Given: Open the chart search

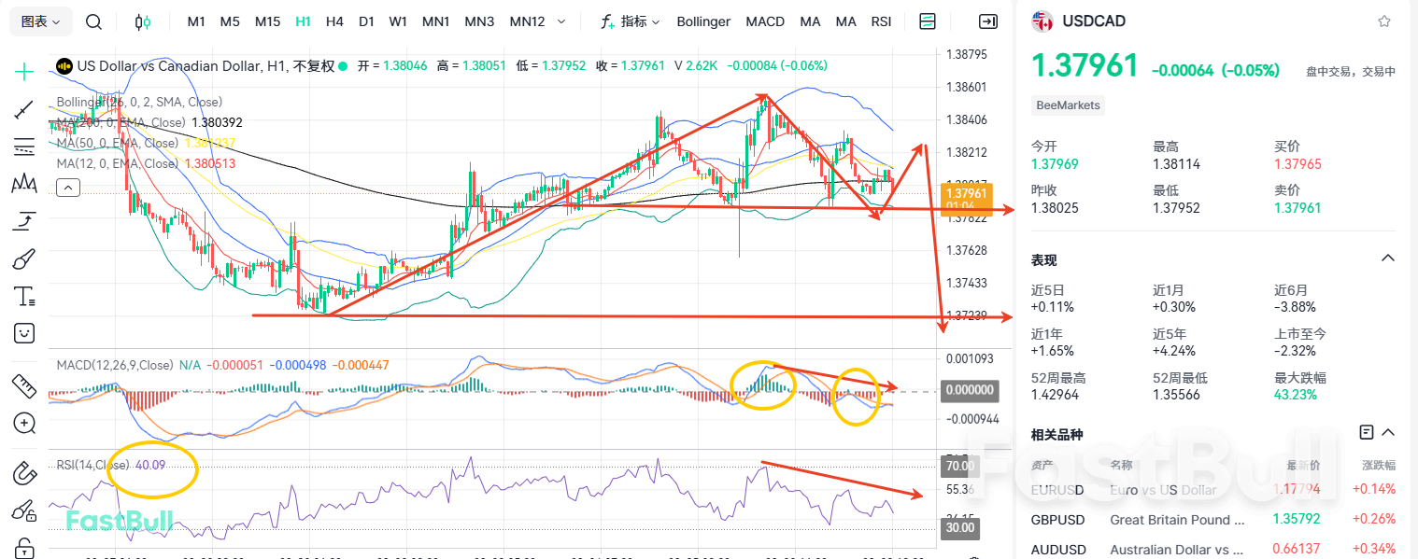Looking at the screenshot, I should coord(93,21).
